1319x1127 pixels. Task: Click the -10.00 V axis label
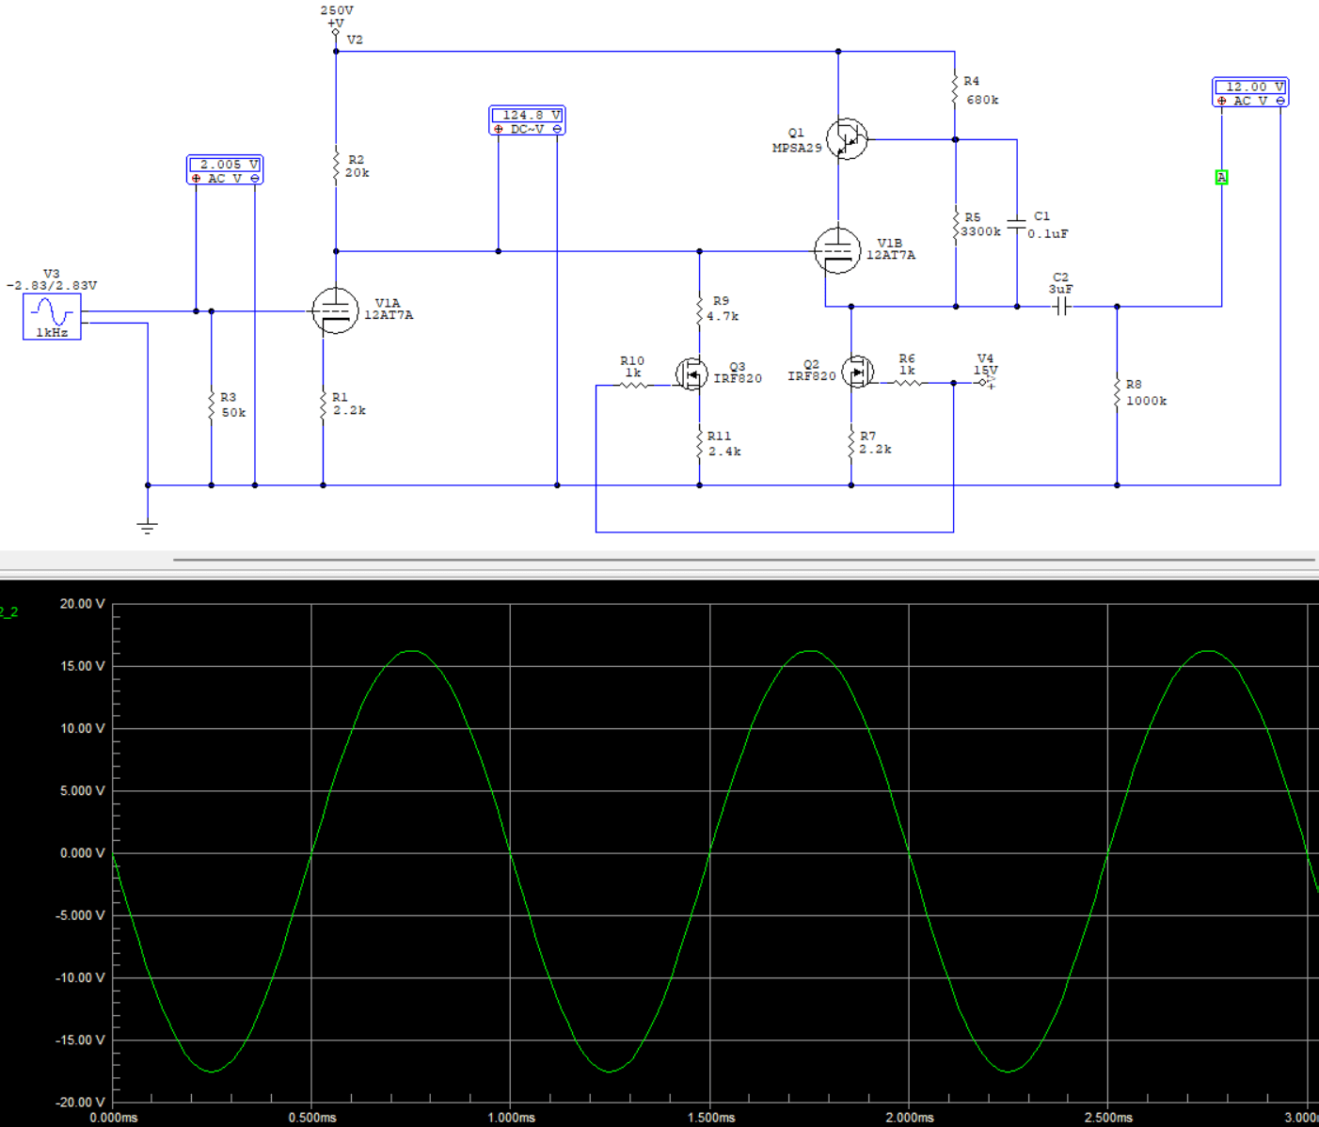80,977
